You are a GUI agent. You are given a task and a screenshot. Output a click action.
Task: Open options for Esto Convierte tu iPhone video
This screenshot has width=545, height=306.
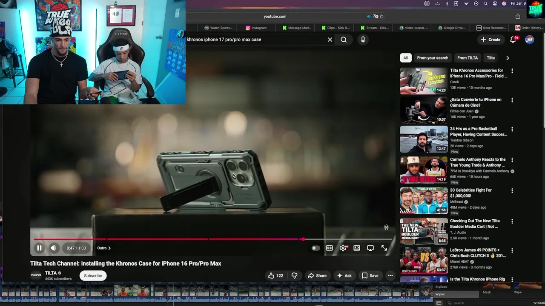click(x=512, y=100)
